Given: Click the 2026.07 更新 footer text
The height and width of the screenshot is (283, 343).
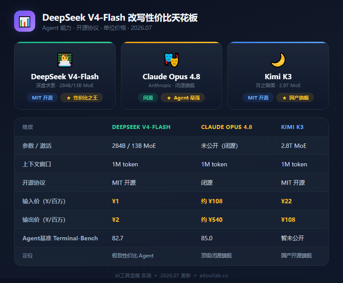Looking at the screenshot, I should click(x=175, y=276).
